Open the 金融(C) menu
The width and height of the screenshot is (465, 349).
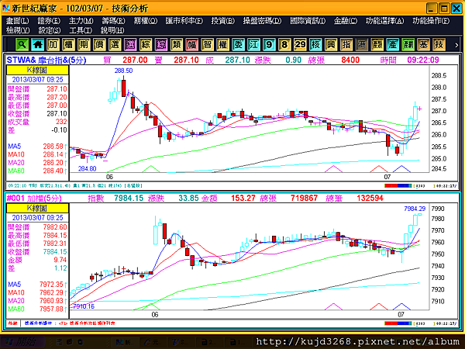pos(346,21)
